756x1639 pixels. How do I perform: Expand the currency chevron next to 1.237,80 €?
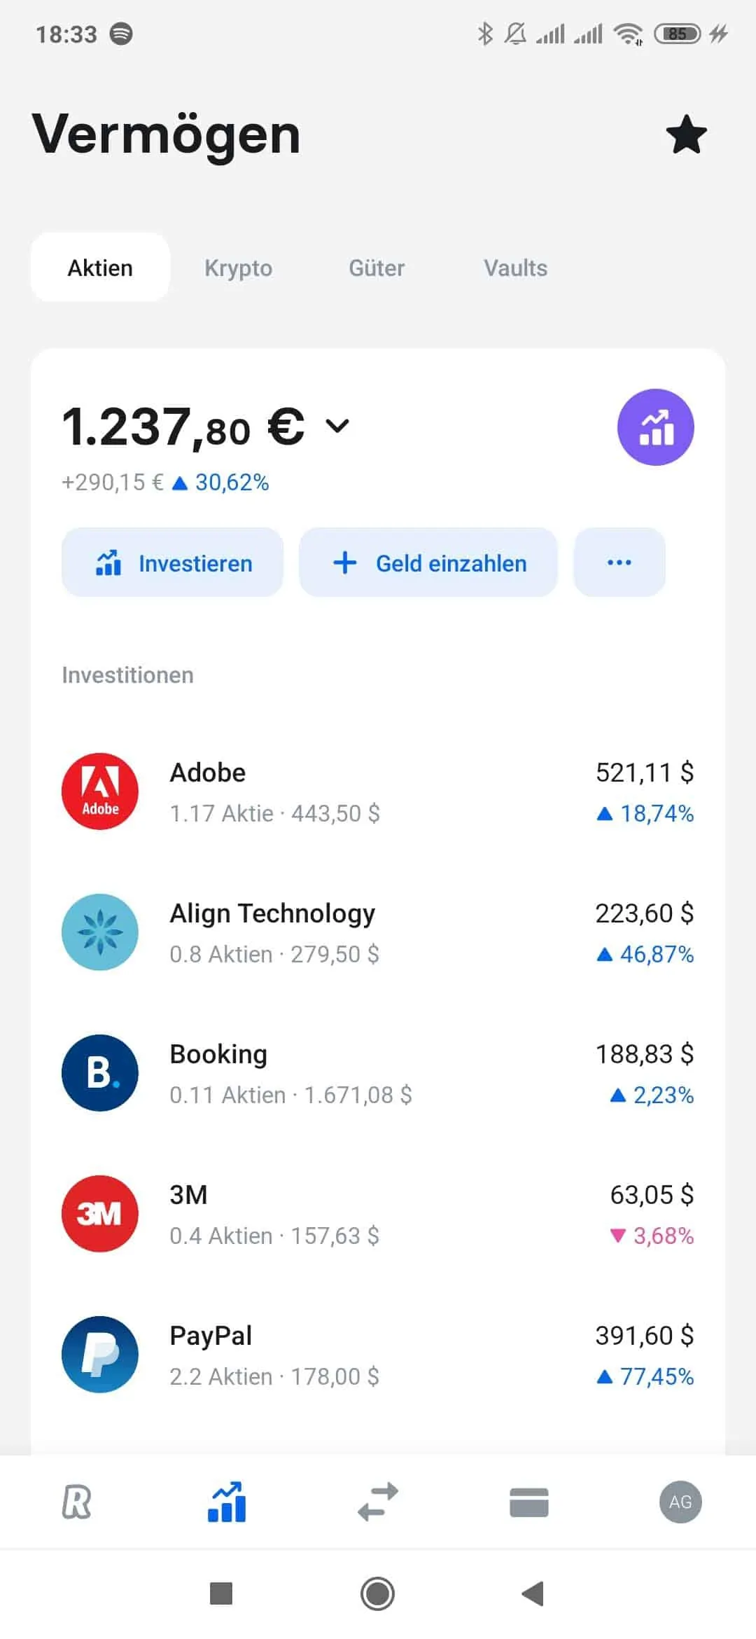(x=337, y=425)
